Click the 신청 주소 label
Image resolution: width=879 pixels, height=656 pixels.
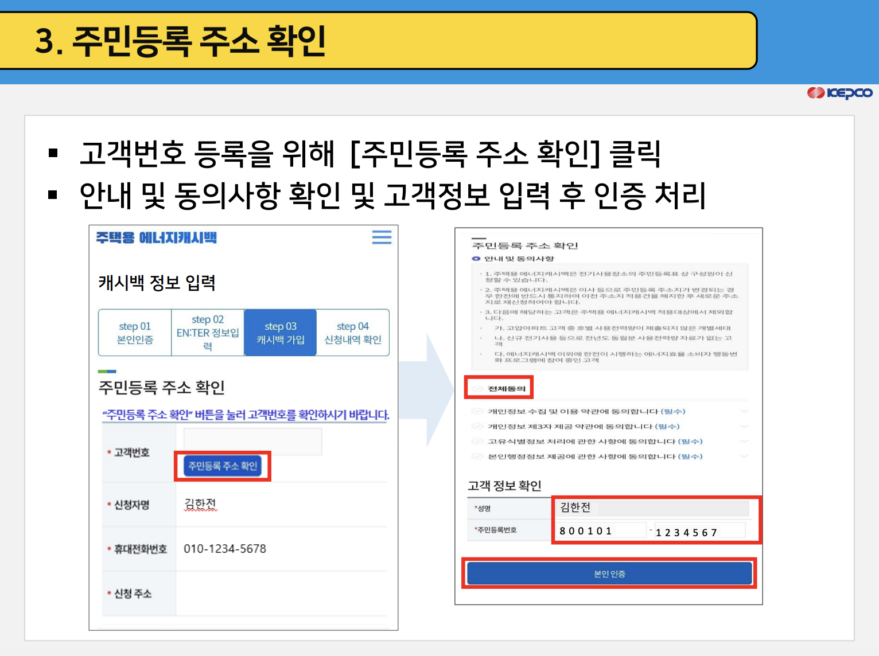133,593
